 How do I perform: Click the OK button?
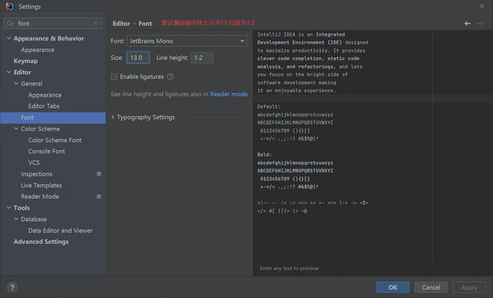click(393, 287)
